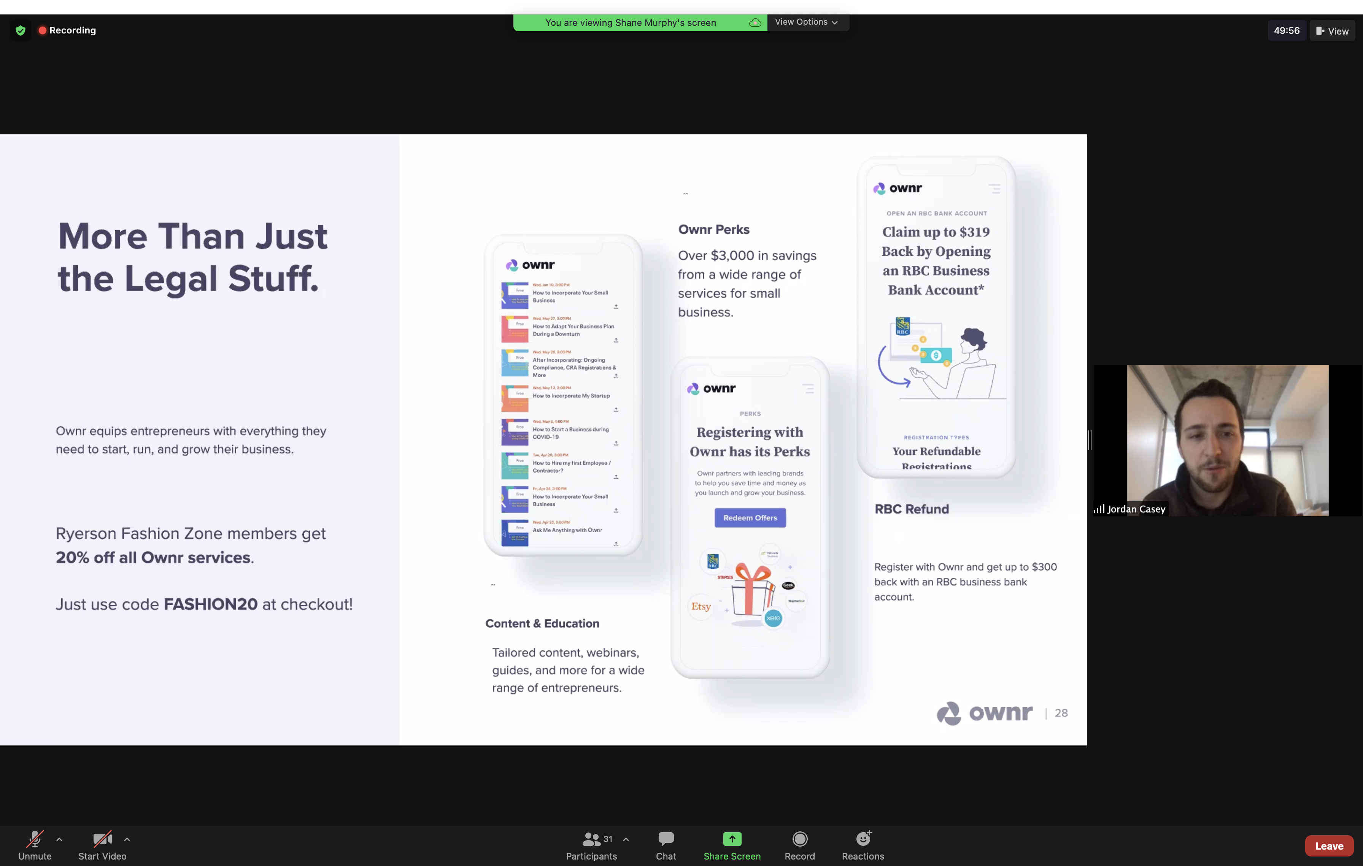Expand video options arrow beside Start Video
This screenshot has width=1363, height=866.
click(x=127, y=839)
